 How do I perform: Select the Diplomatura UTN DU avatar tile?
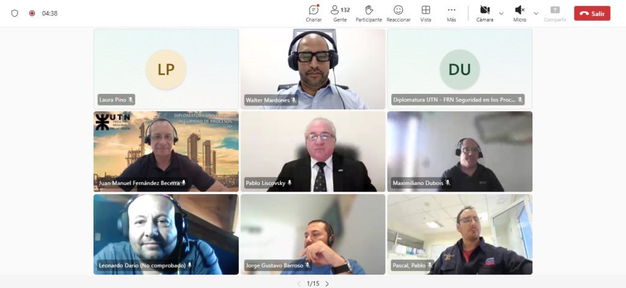coord(460,69)
